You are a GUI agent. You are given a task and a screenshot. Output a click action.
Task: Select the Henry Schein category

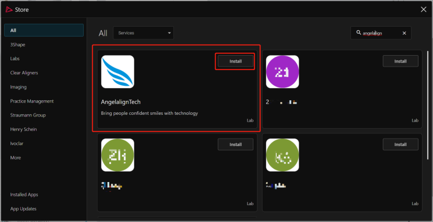pos(23,129)
